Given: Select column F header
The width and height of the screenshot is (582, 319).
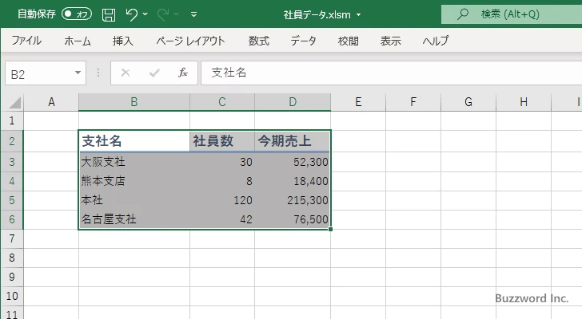Looking at the screenshot, I should point(413,102).
